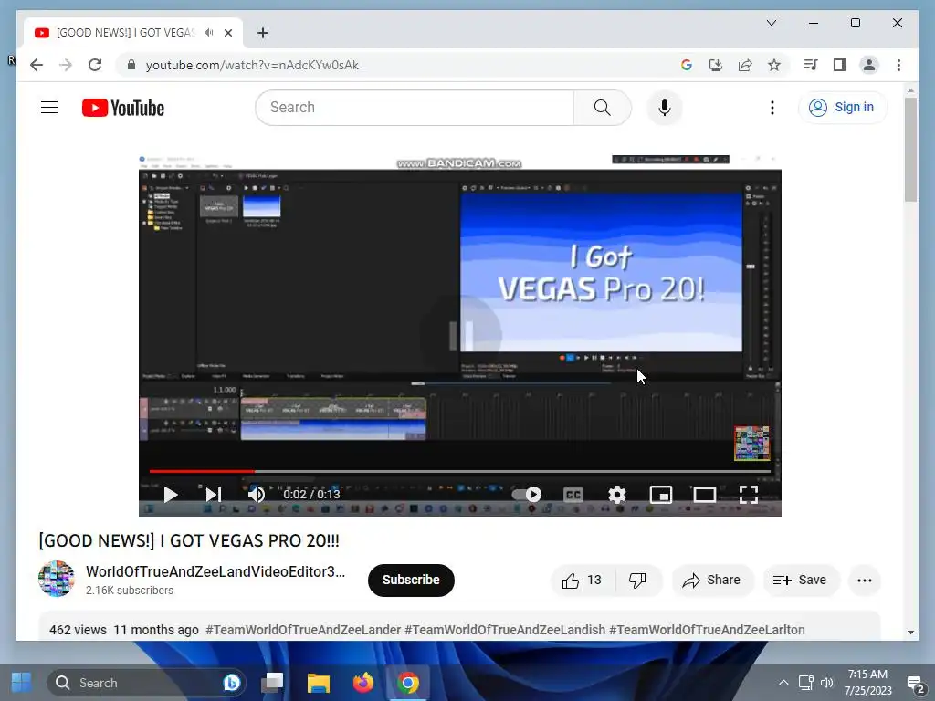The height and width of the screenshot is (701, 935).
Task: Mute the video volume
Action: (x=257, y=494)
